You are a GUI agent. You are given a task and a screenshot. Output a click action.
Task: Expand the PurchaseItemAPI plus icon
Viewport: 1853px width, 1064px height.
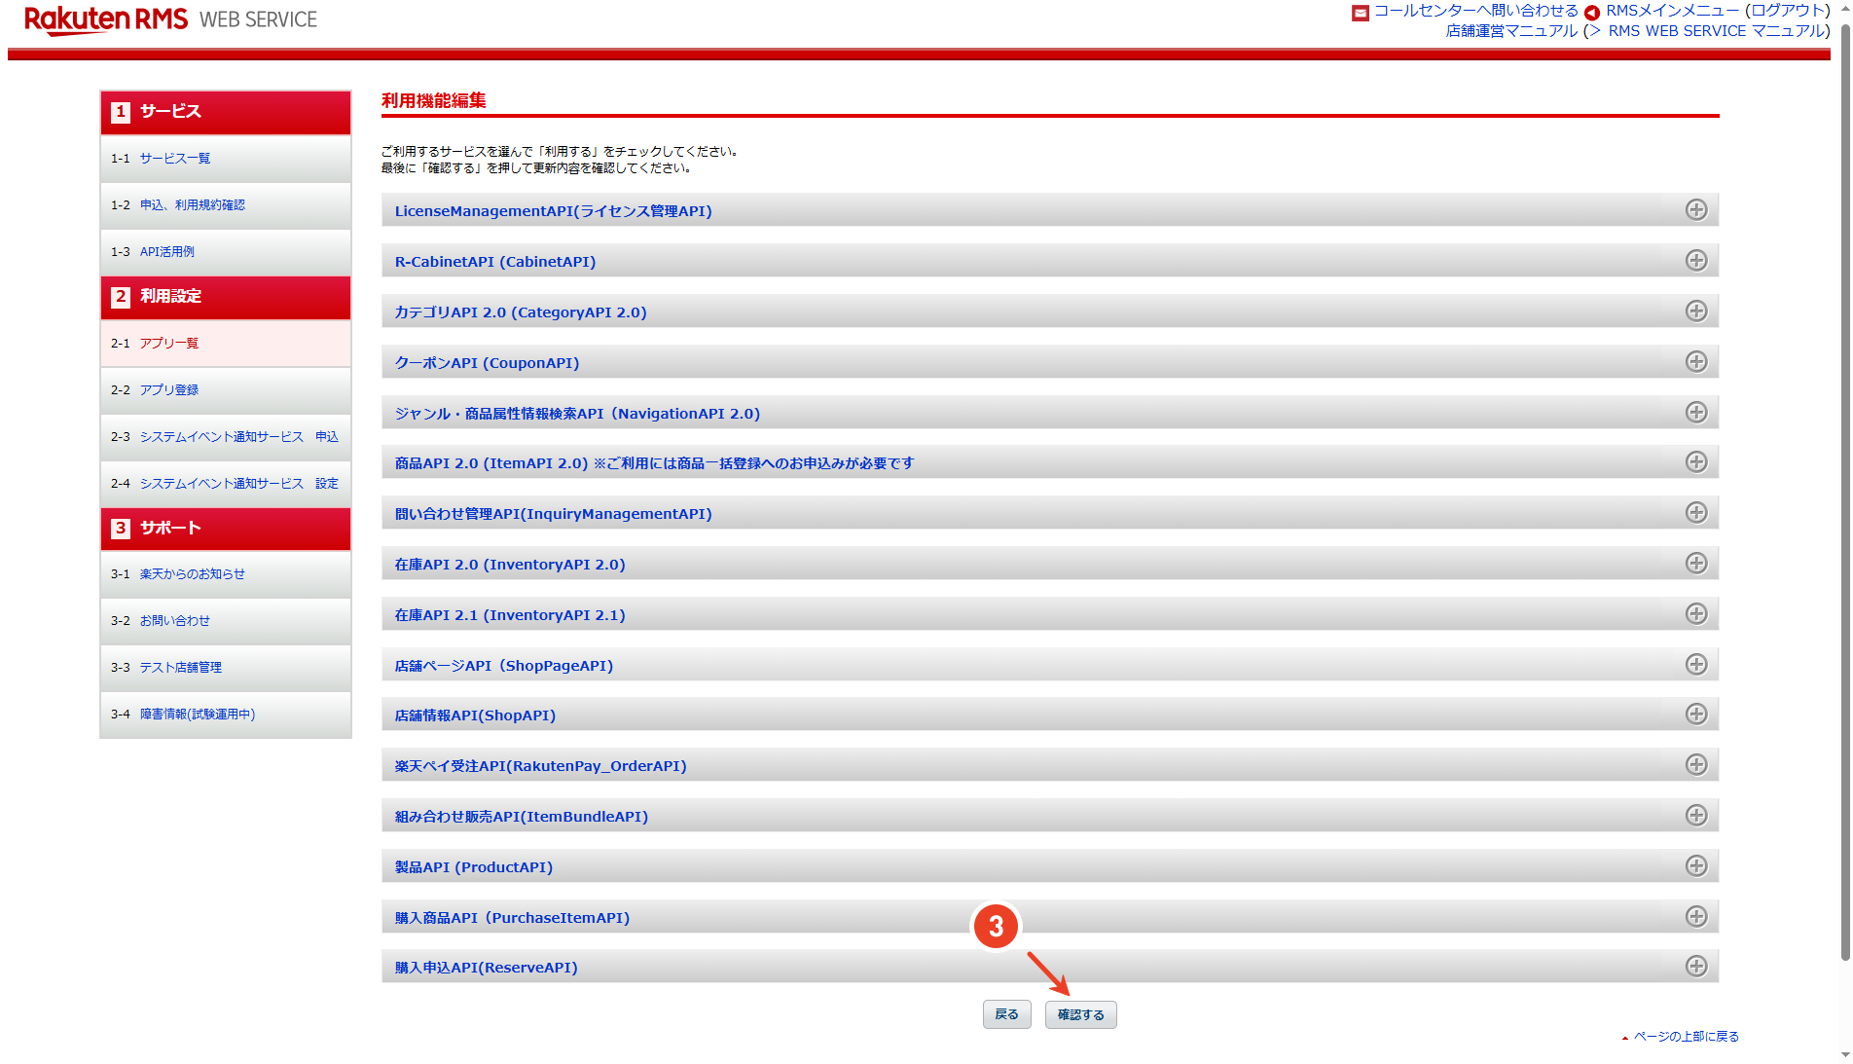[1696, 917]
